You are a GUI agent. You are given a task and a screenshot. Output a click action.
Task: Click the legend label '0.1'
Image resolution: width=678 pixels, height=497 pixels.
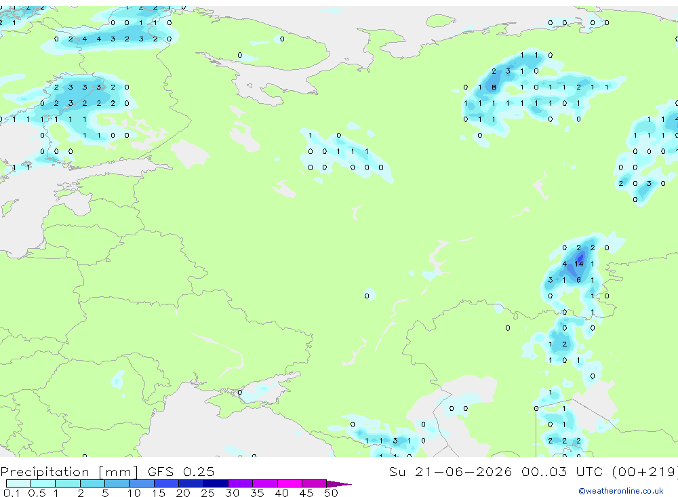pos(12,493)
